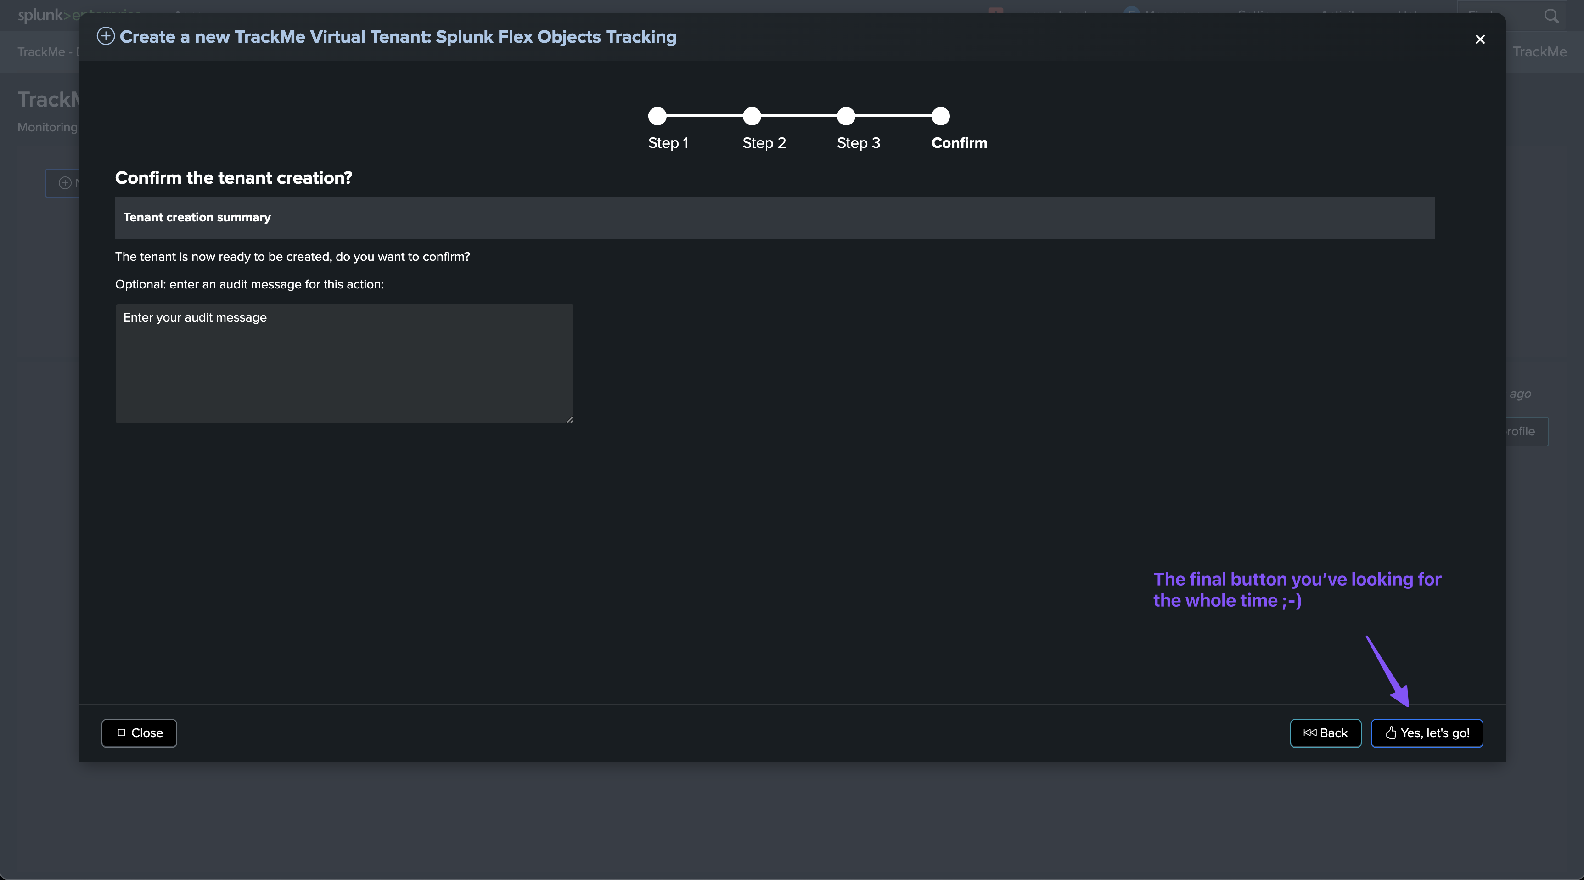1584x880 pixels.
Task: Click the plus-circle icon in the dialog title
Action: point(106,36)
